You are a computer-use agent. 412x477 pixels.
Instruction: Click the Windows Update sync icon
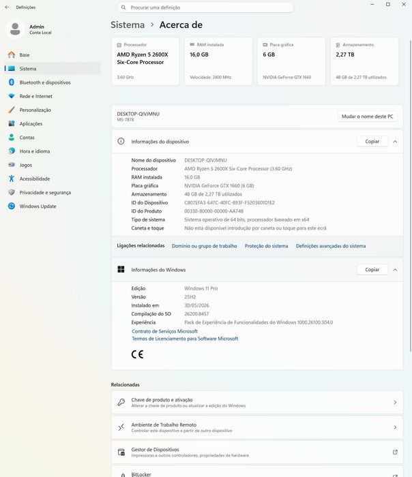12,206
